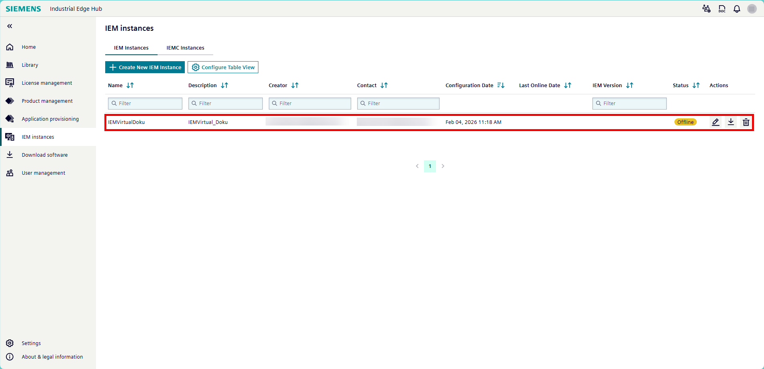Open Configure Table View
Viewport: 764px width, 369px height.
click(223, 67)
